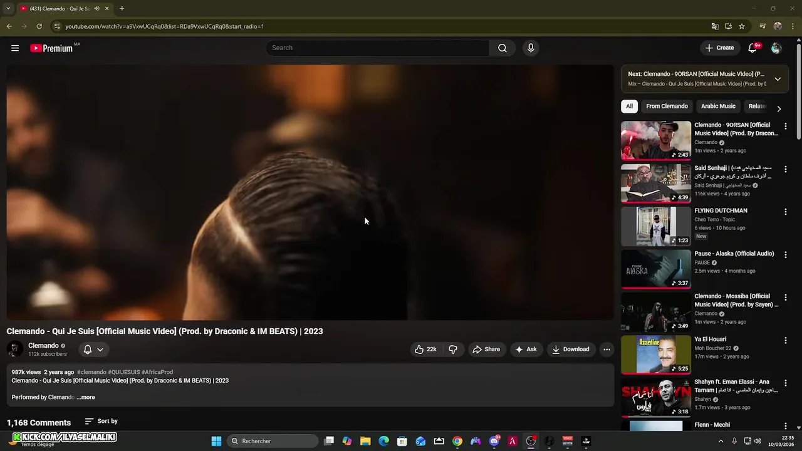Open options for Shahyn ft. Eman Elassi
Image resolution: width=802 pixels, height=451 pixels.
click(x=785, y=383)
